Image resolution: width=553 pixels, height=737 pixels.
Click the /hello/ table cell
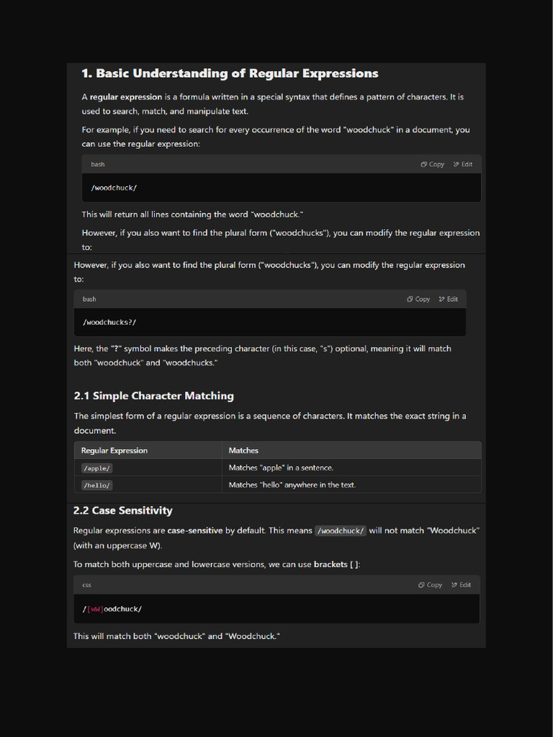coord(96,485)
